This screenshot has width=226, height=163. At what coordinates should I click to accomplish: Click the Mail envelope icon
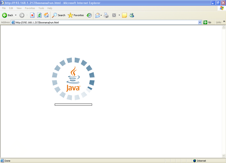pyautogui.click(x=97, y=15)
